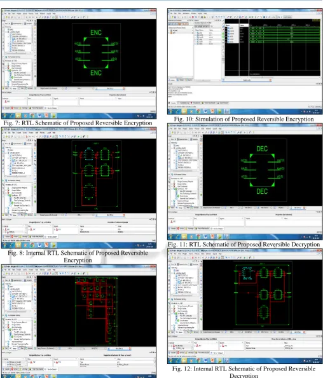Close the ENC (RTL1) document tab in Fig. 7
This screenshot has width=323, height=378.
(x=124, y=88)
